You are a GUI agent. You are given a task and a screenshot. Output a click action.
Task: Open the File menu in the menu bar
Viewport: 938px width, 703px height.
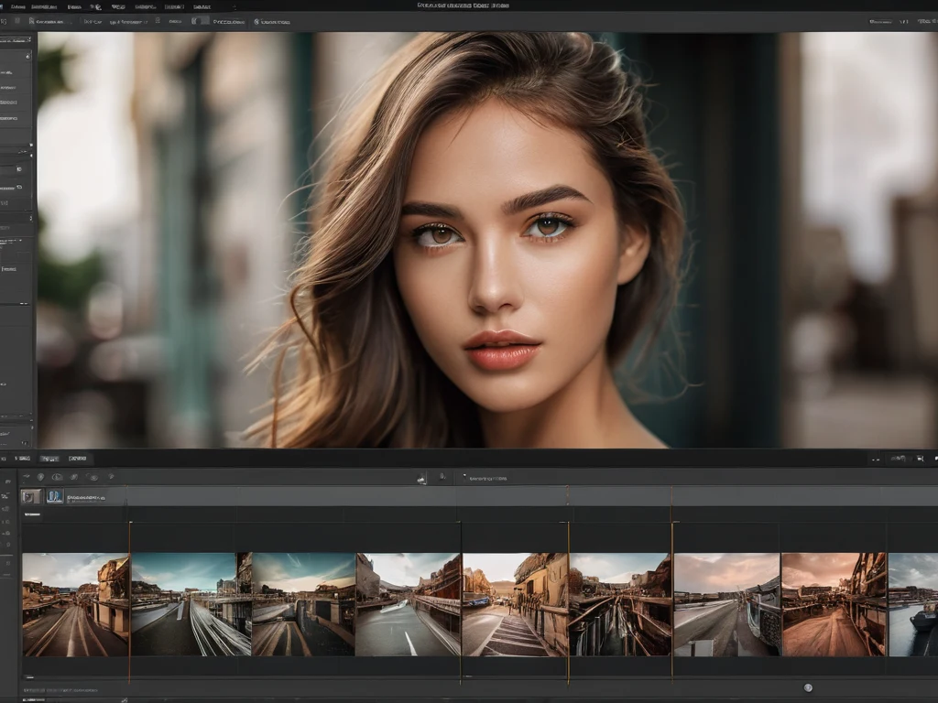(18, 6)
